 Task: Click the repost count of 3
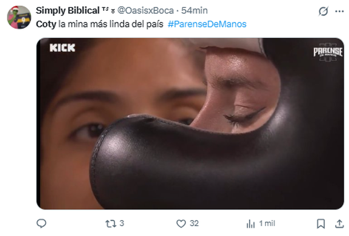pyautogui.click(x=121, y=223)
